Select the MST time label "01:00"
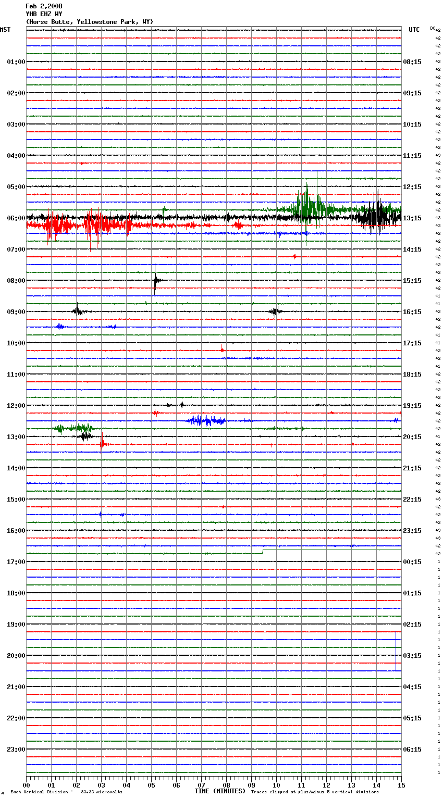Image resolution: width=443 pixels, height=799 pixels. pyautogui.click(x=16, y=62)
